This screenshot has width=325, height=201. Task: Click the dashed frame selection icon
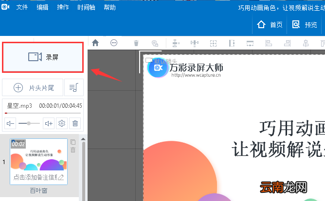(x=213, y=43)
